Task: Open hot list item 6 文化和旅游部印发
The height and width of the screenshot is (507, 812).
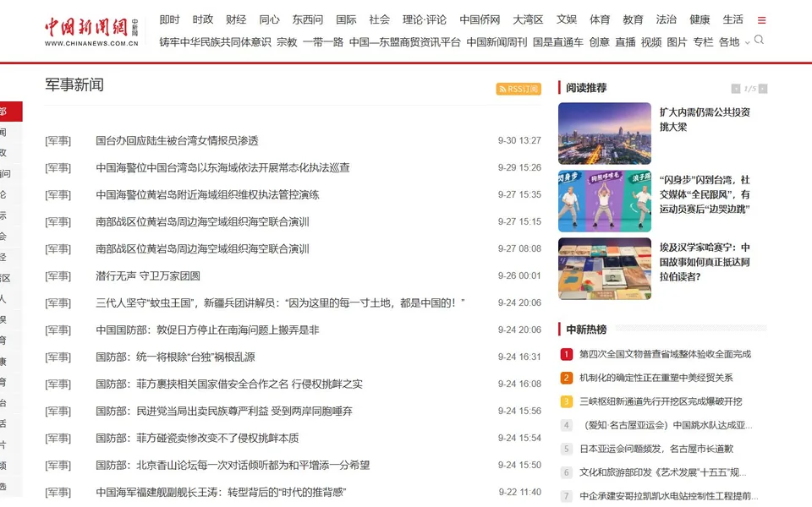Action: (663, 472)
